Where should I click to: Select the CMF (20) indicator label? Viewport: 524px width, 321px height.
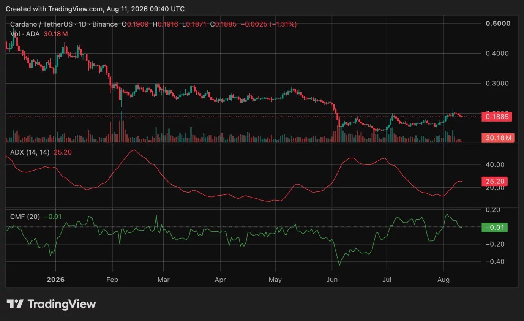click(25, 217)
